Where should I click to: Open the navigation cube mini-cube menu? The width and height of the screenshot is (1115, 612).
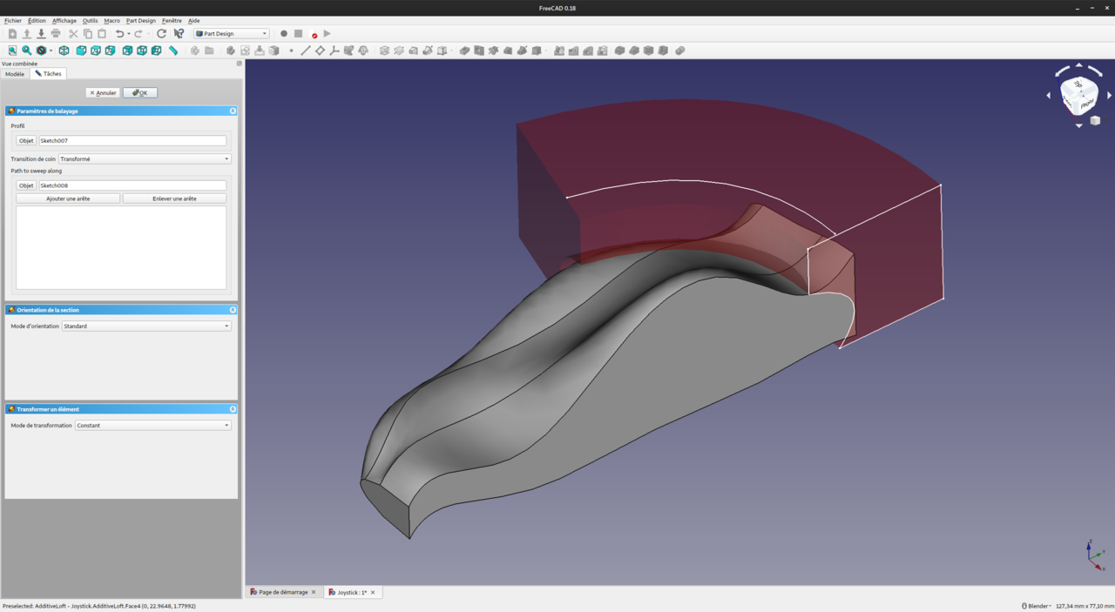click(x=1095, y=121)
